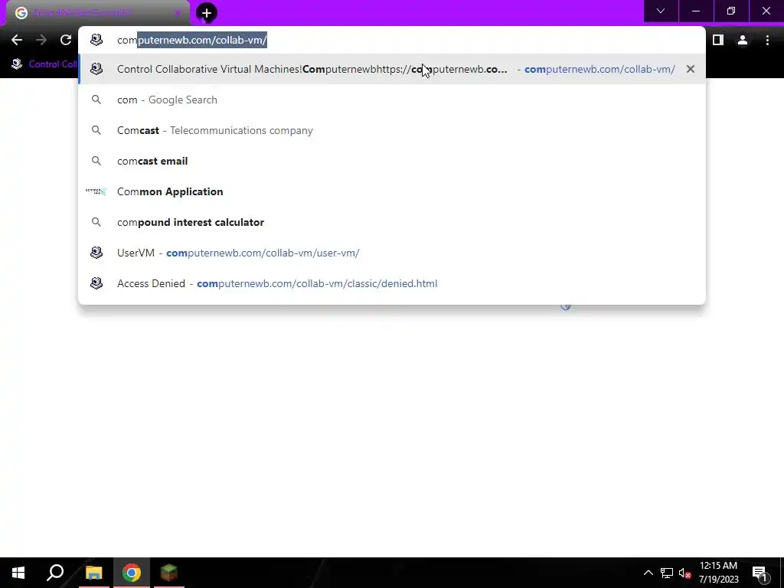784x588 pixels.
Task: Click the magnifier beside compound interest calculator
Action: [x=96, y=222]
